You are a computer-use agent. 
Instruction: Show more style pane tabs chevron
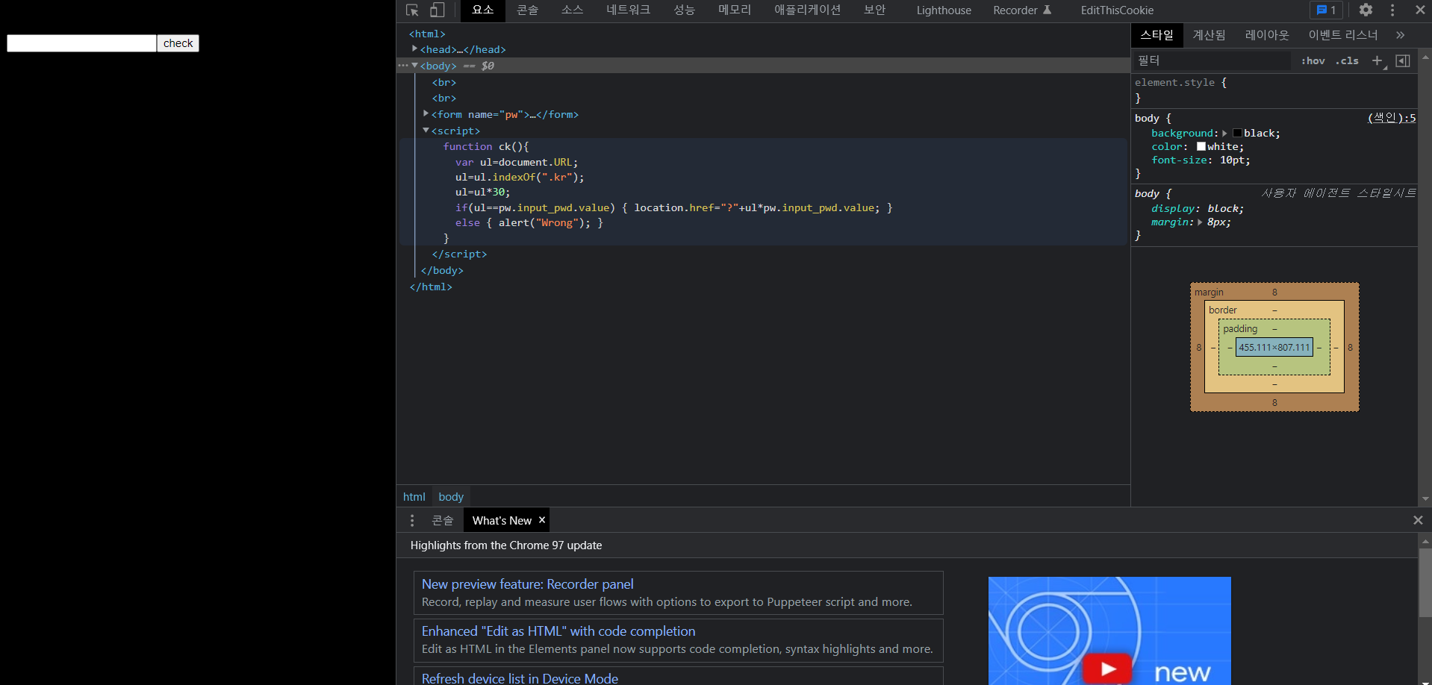point(1400,35)
